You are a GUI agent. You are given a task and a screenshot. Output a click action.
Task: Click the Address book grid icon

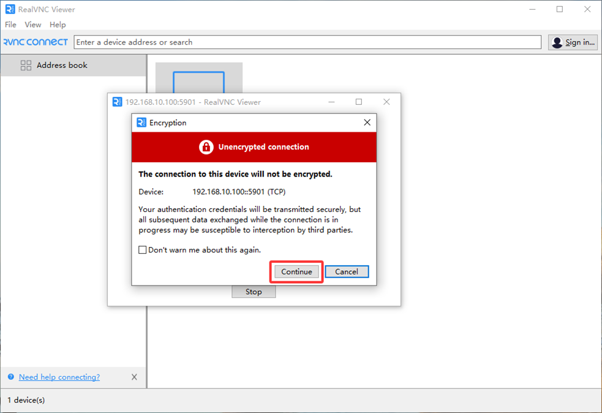(26, 65)
